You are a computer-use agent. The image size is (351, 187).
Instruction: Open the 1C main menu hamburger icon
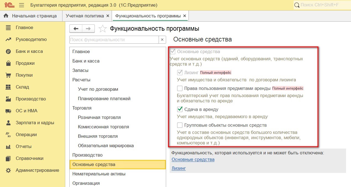22,5
